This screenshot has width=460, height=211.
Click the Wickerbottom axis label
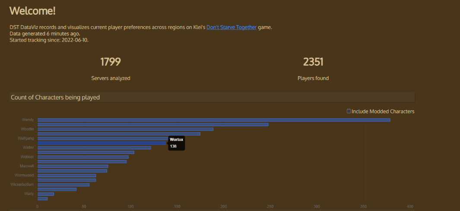pos(22,185)
